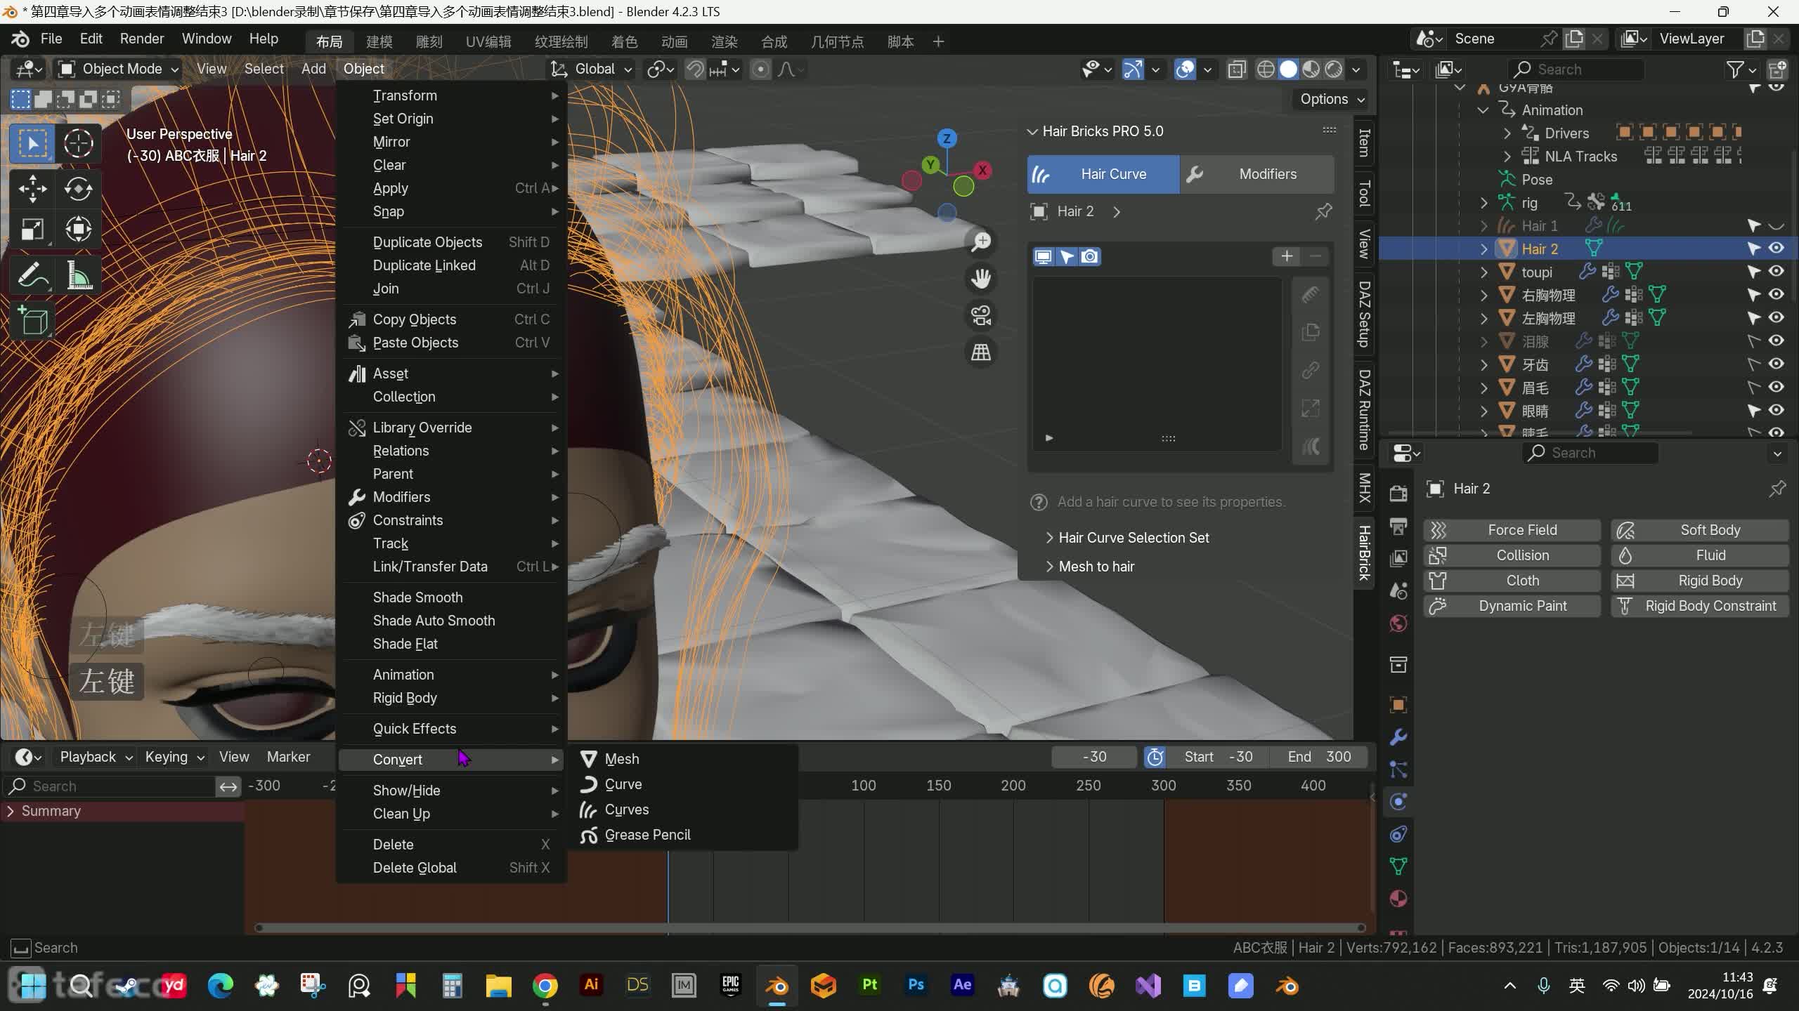Toggle X-ray display mode
The image size is (1799, 1011).
(x=1237, y=70)
